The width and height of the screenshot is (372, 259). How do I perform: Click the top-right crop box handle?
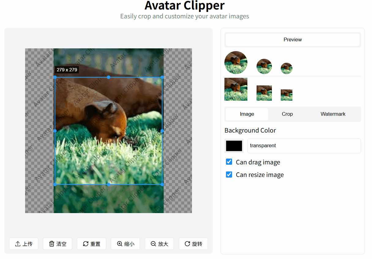pos(162,77)
